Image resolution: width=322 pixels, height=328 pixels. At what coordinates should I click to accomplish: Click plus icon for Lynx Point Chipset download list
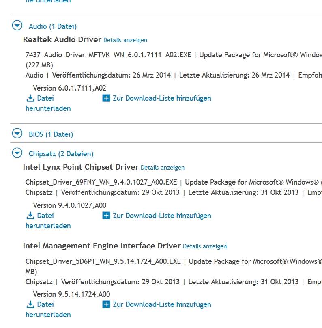click(x=106, y=216)
